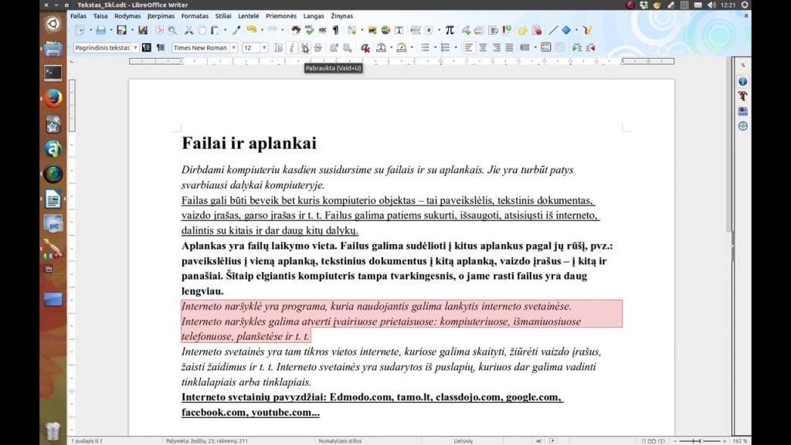The width and height of the screenshot is (791, 445).
Task: Decrease paragraph indent icon
Action: (590, 48)
